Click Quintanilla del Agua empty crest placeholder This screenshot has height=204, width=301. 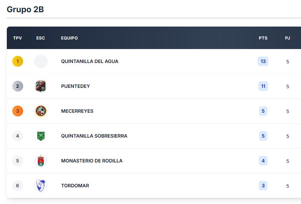41,61
